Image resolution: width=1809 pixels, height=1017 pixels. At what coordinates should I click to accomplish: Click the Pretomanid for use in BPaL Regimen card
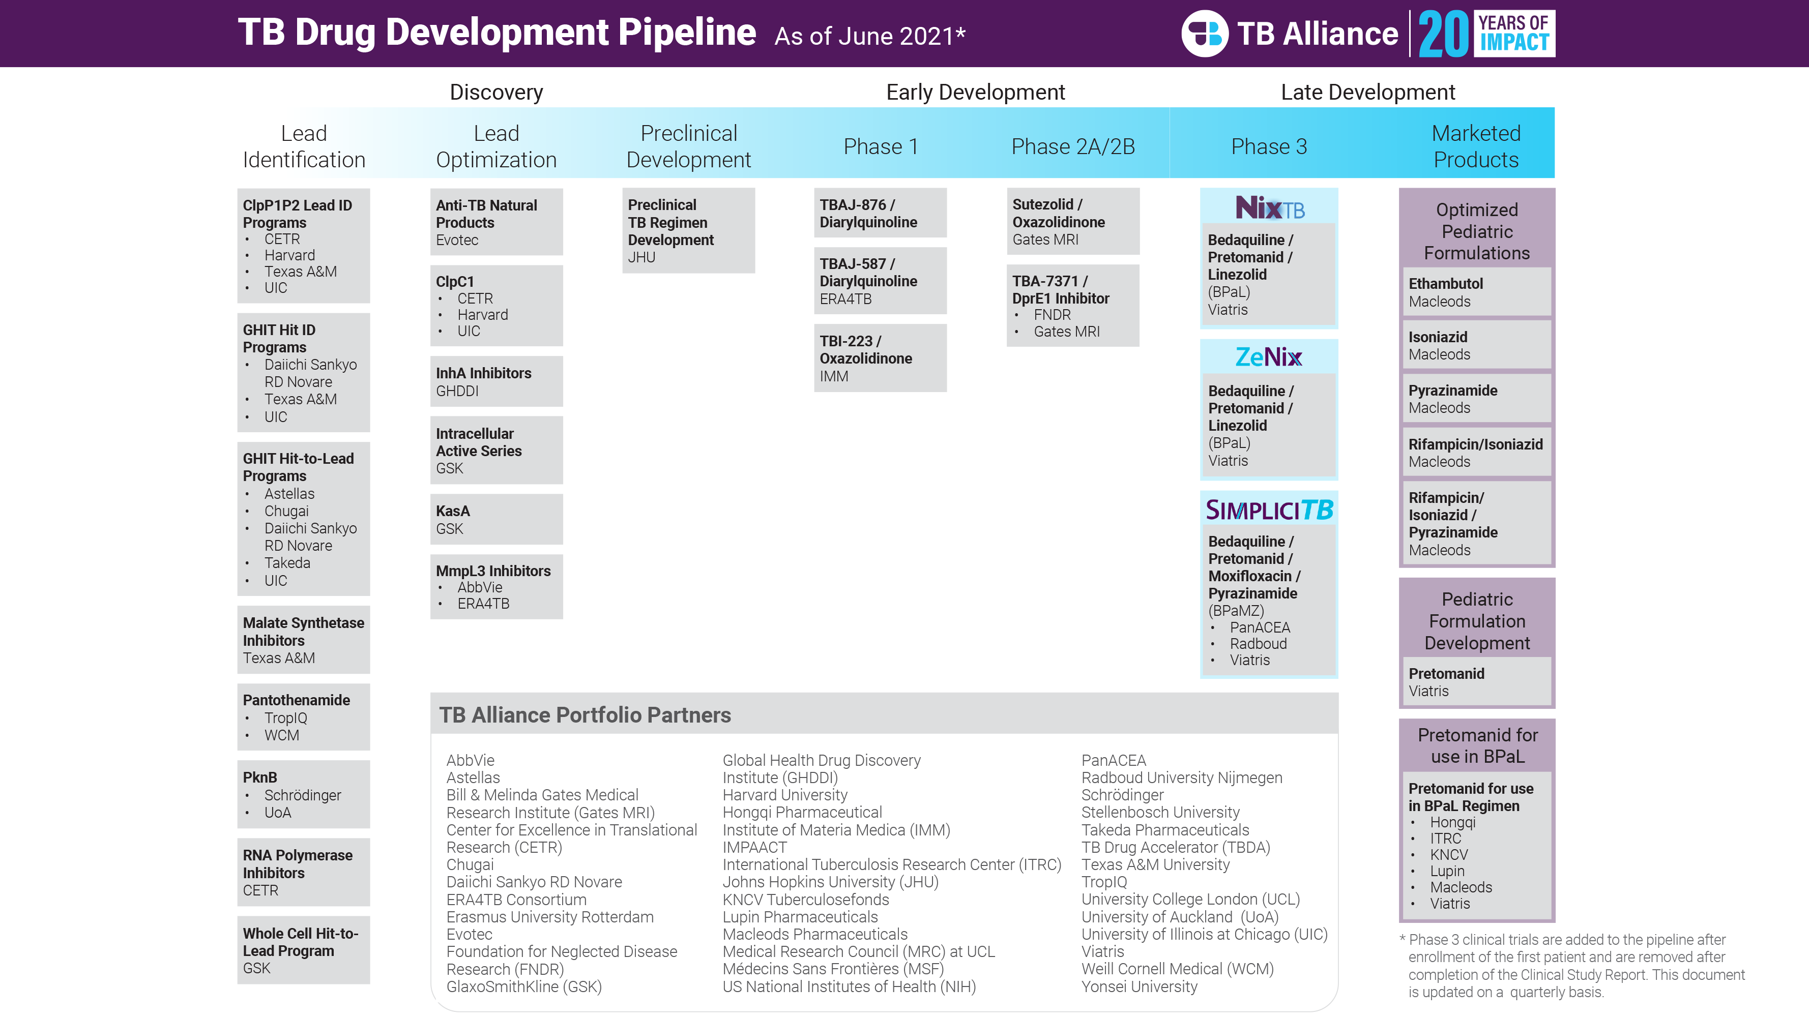(1477, 845)
